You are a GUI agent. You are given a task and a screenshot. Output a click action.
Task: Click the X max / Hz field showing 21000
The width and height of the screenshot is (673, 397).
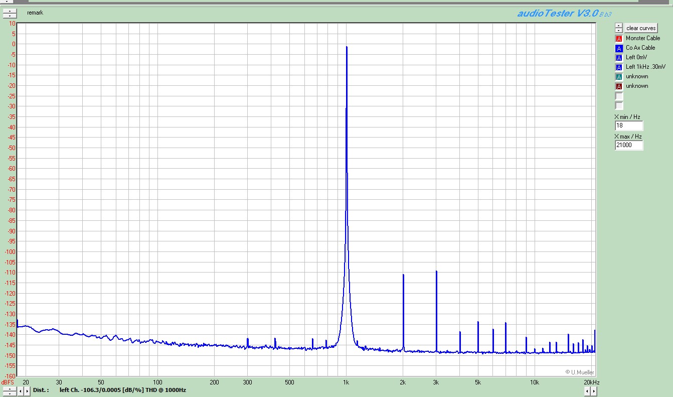(x=629, y=145)
